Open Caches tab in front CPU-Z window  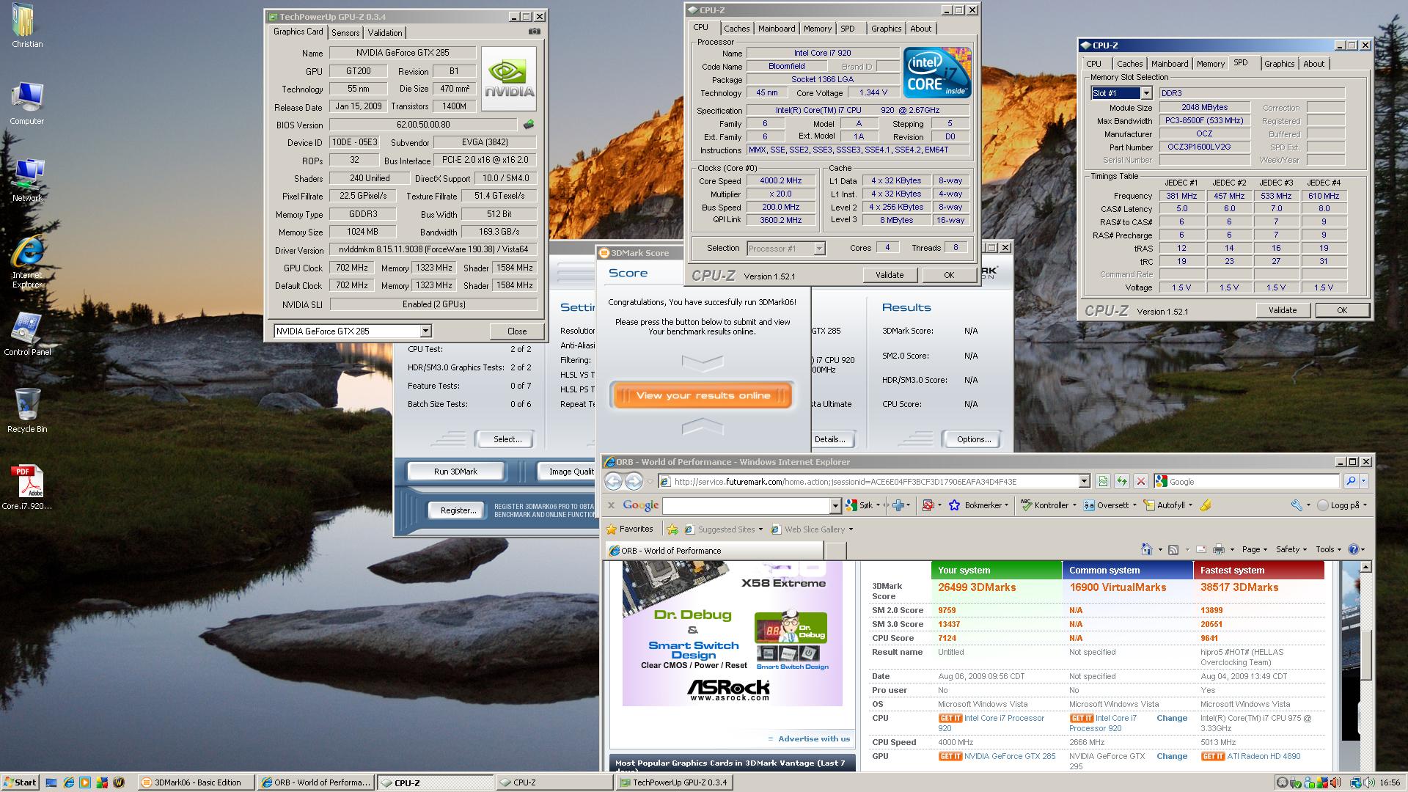[x=736, y=29]
